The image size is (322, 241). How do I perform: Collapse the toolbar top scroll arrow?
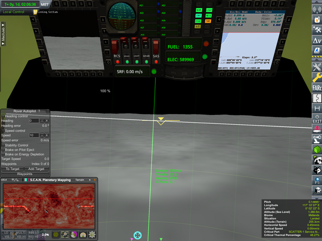pyautogui.click(x=316, y=2)
